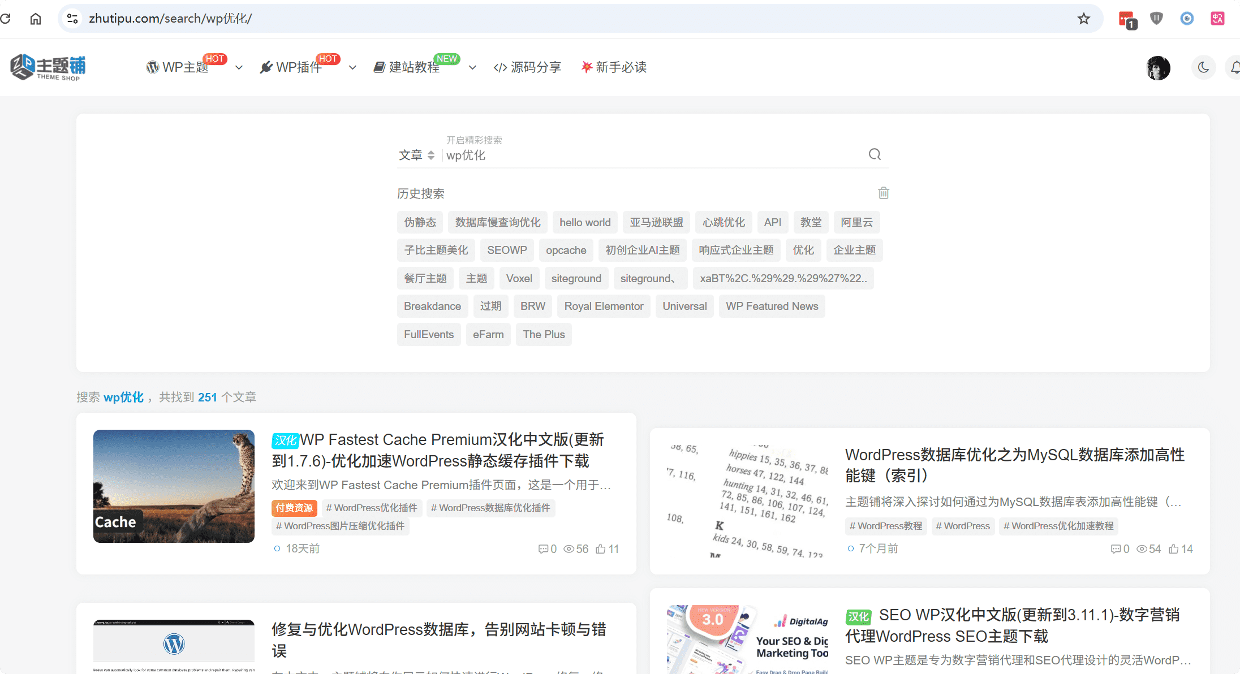Select history search tag opcache
Screen dimensions: 1240x674
(x=566, y=250)
